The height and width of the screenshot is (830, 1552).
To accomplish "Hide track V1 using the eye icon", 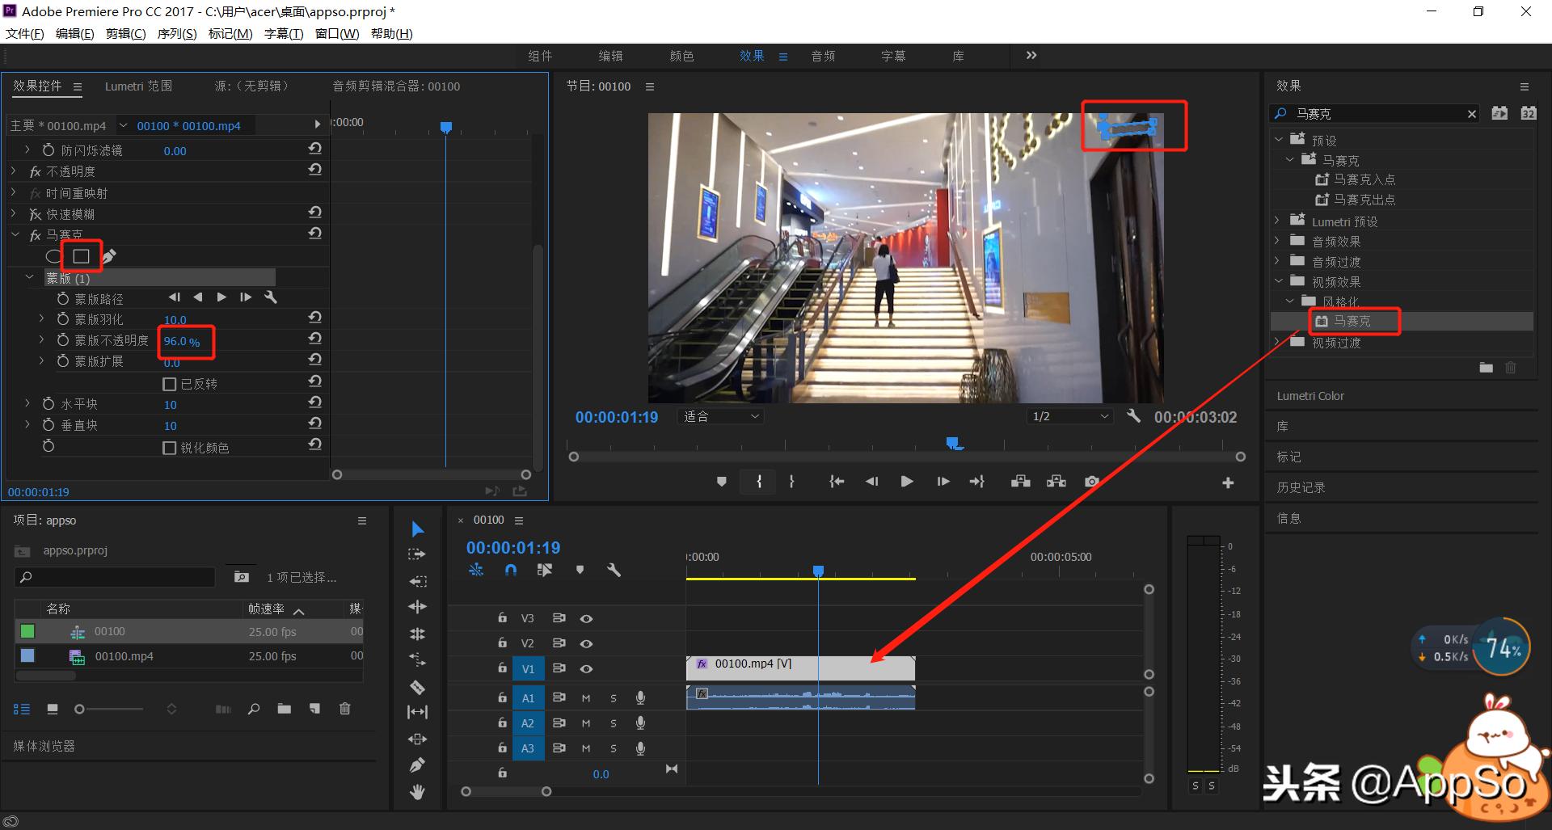I will pyautogui.click(x=586, y=669).
